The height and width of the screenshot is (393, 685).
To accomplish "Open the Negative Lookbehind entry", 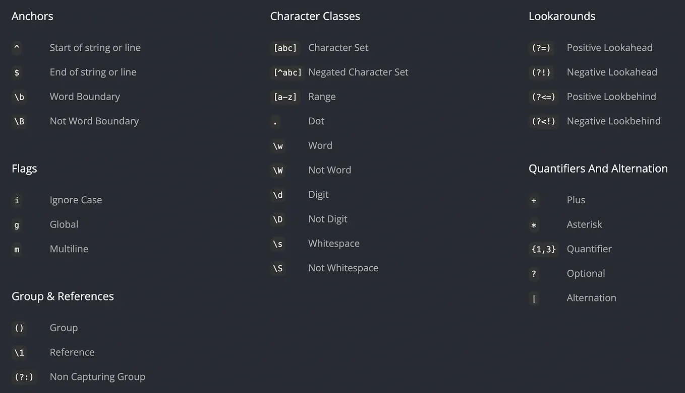I will 613,121.
